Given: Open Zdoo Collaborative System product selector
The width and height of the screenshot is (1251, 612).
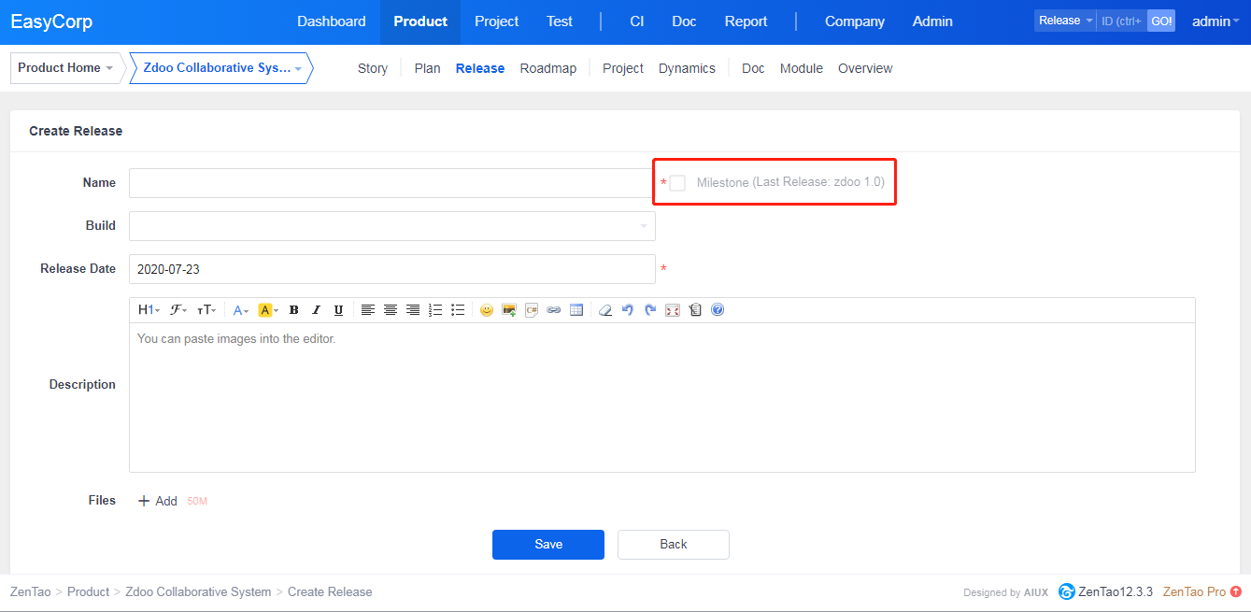Looking at the screenshot, I should tap(220, 68).
